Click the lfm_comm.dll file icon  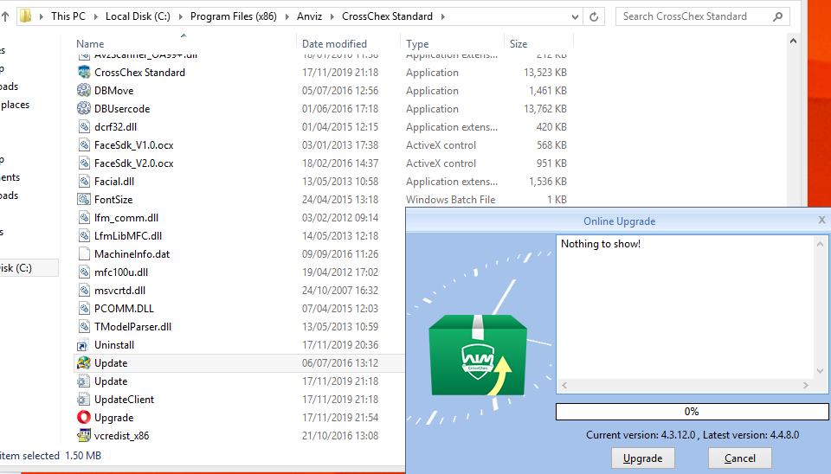(84, 217)
